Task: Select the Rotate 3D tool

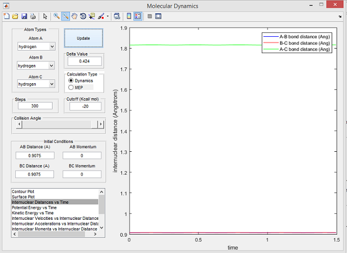Action: pos(83,16)
